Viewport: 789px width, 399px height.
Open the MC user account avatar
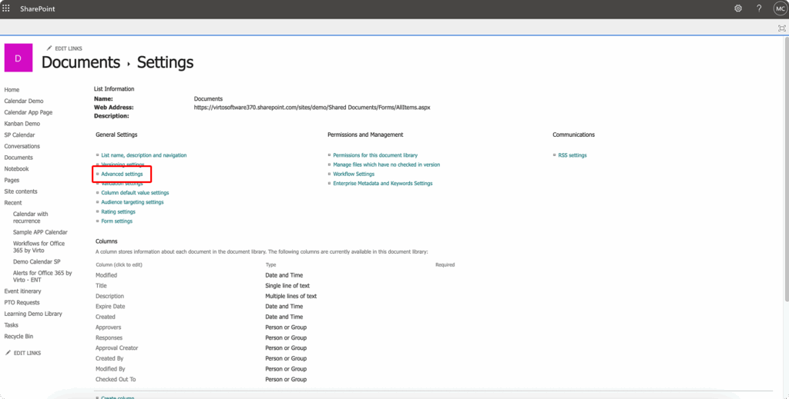779,8
